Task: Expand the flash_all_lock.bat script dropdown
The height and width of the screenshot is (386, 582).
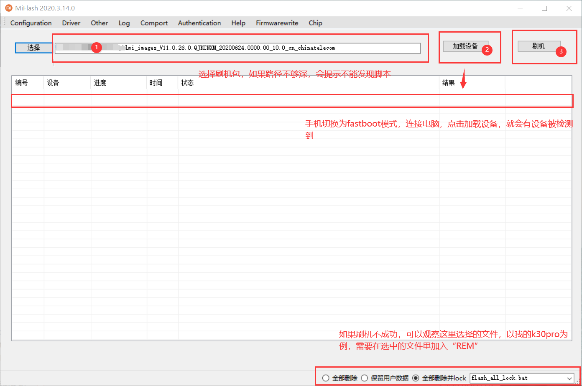Action: [x=569, y=378]
